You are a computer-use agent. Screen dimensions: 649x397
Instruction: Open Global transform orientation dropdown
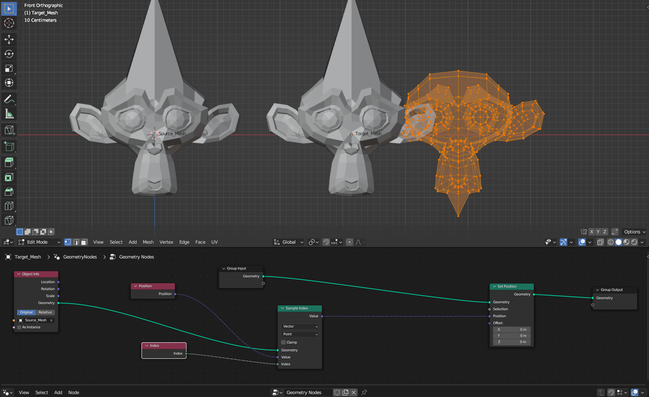pos(289,242)
